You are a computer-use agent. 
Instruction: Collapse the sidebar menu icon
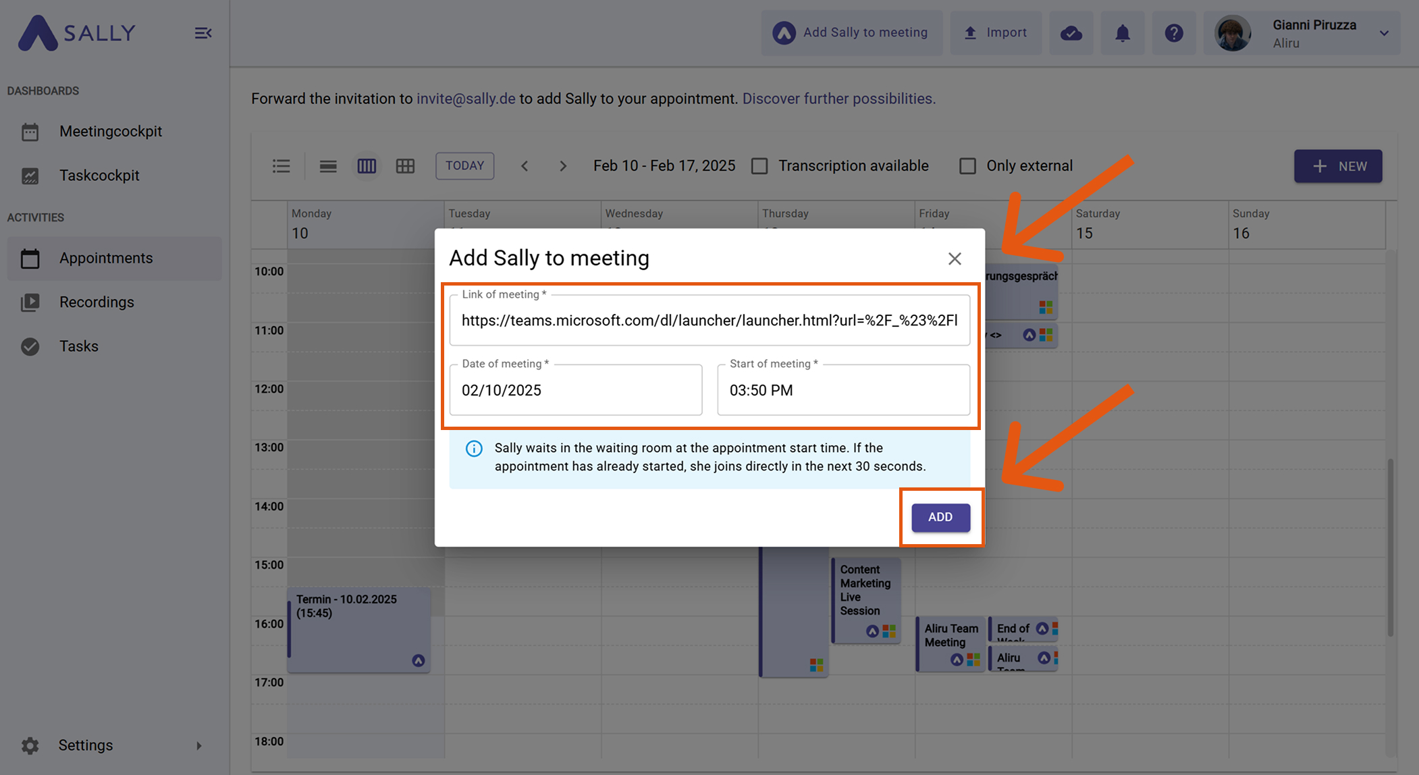coord(203,33)
